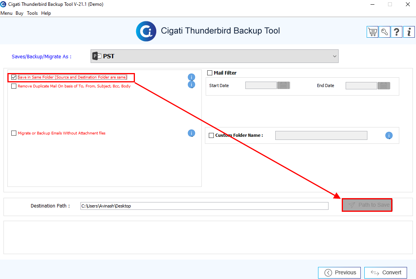Enable the Mail Filter checkbox

pos(210,73)
